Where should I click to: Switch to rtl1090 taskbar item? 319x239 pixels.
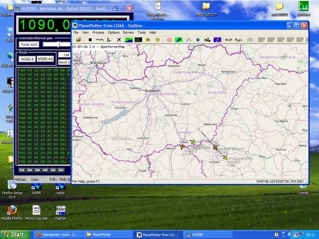coord(207,235)
